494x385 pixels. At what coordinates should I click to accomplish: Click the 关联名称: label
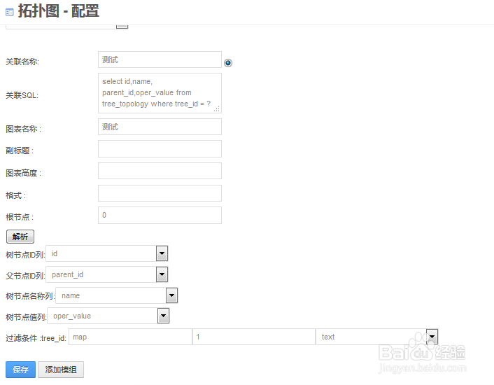click(22, 62)
